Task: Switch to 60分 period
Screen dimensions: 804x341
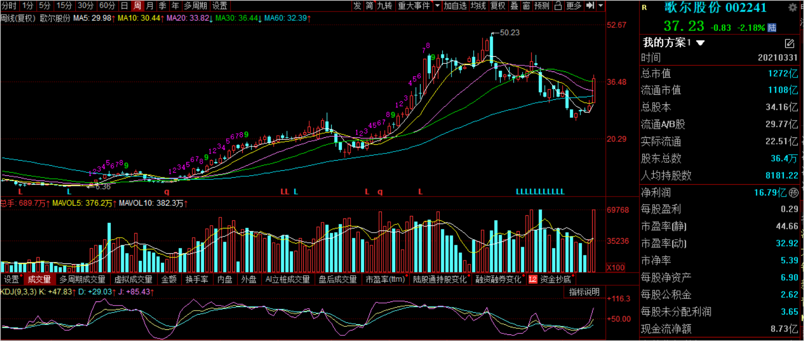Action: [x=107, y=6]
